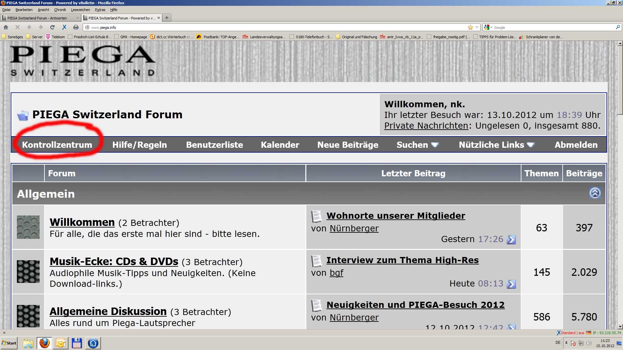Go to last post in Musik-Ecke forum
This screenshot has height=350, width=623.
tap(511, 284)
